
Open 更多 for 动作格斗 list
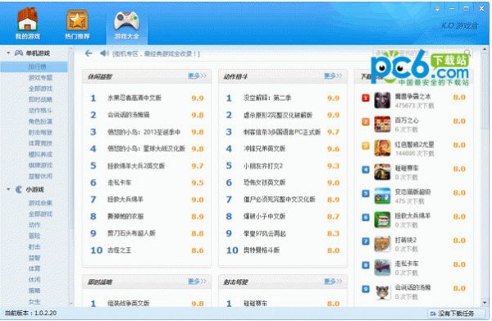(x=333, y=76)
